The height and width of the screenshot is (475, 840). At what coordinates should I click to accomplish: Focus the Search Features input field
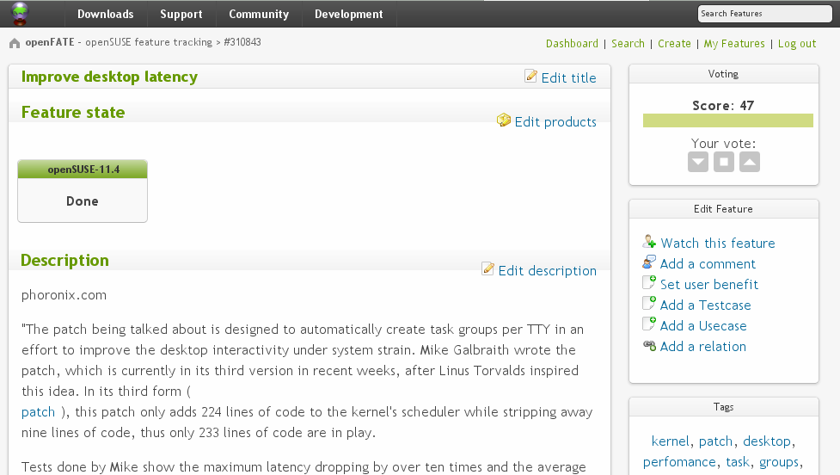764,14
